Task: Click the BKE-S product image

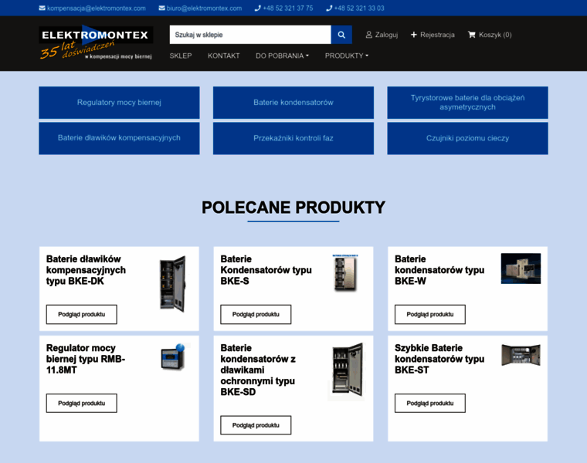Action: tap(345, 272)
